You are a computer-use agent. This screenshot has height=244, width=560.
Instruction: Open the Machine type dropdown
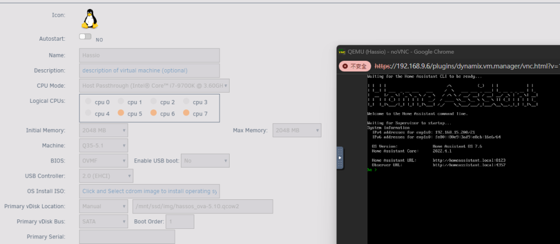pyautogui.click(x=104, y=146)
